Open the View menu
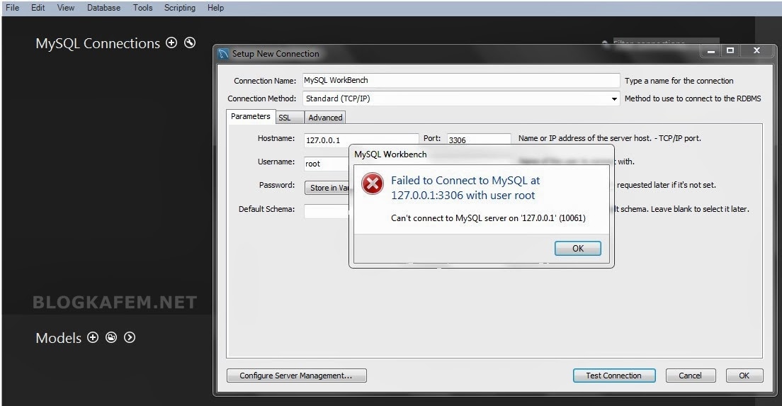The width and height of the screenshot is (782, 406). tap(66, 8)
